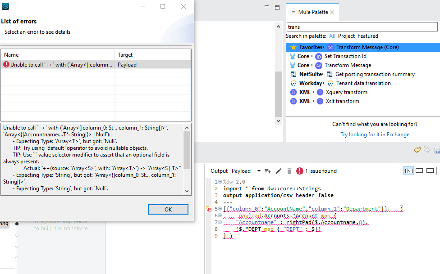
Task: Open the Try looking for it in Exchange link
Action: [375, 135]
